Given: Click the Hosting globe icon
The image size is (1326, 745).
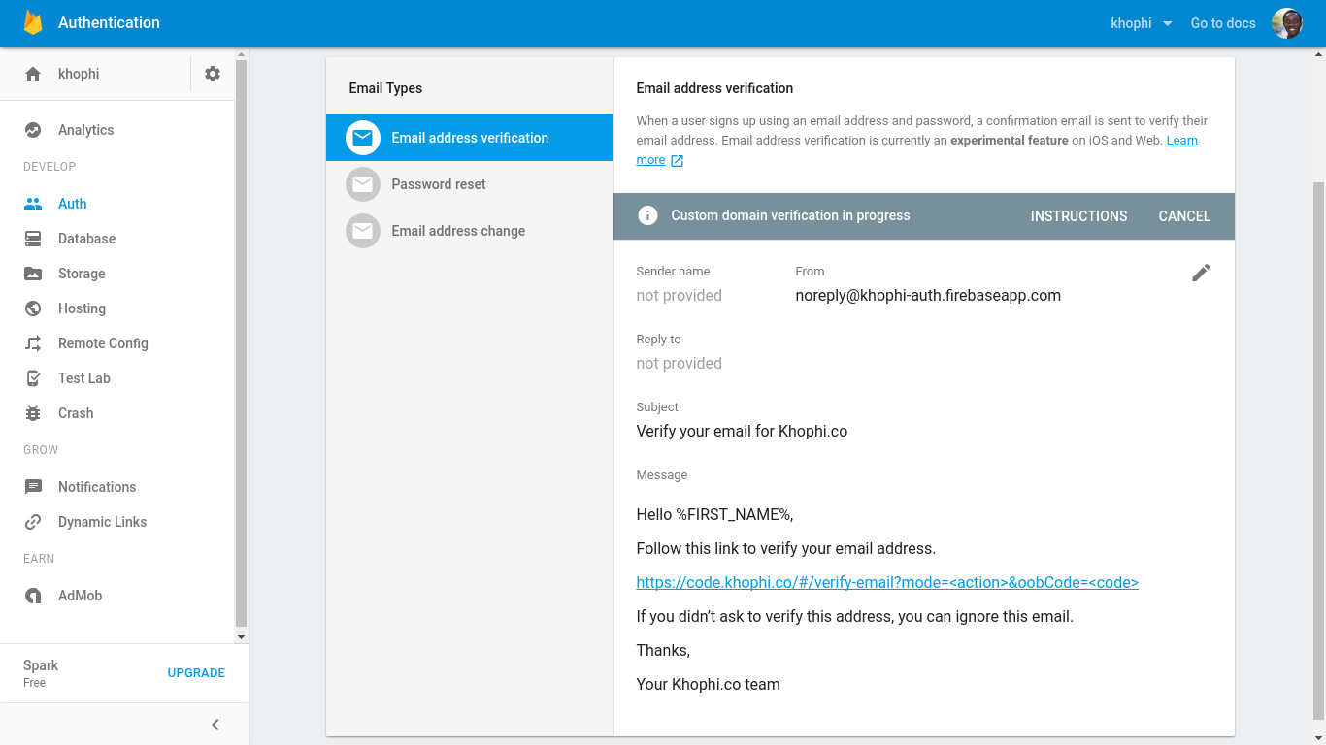Looking at the screenshot, I should [x=33, y=308].
